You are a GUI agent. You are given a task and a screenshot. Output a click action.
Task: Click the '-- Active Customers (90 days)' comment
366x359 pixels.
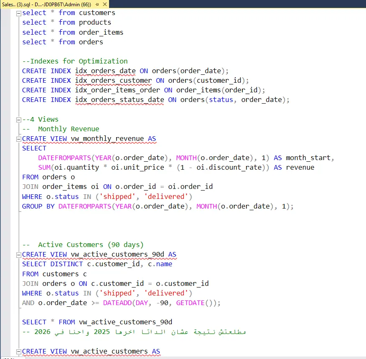(83, 244)
